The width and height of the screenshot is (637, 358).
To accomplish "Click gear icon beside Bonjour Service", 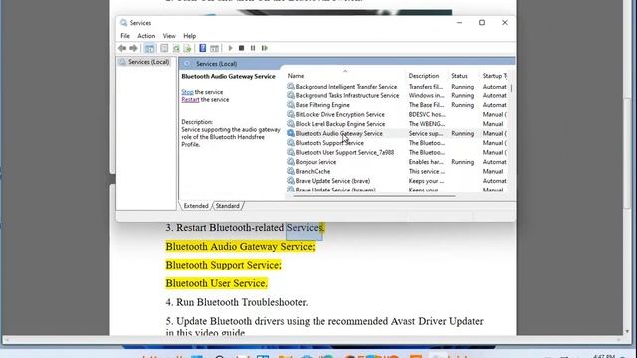I will coord(291,162).
